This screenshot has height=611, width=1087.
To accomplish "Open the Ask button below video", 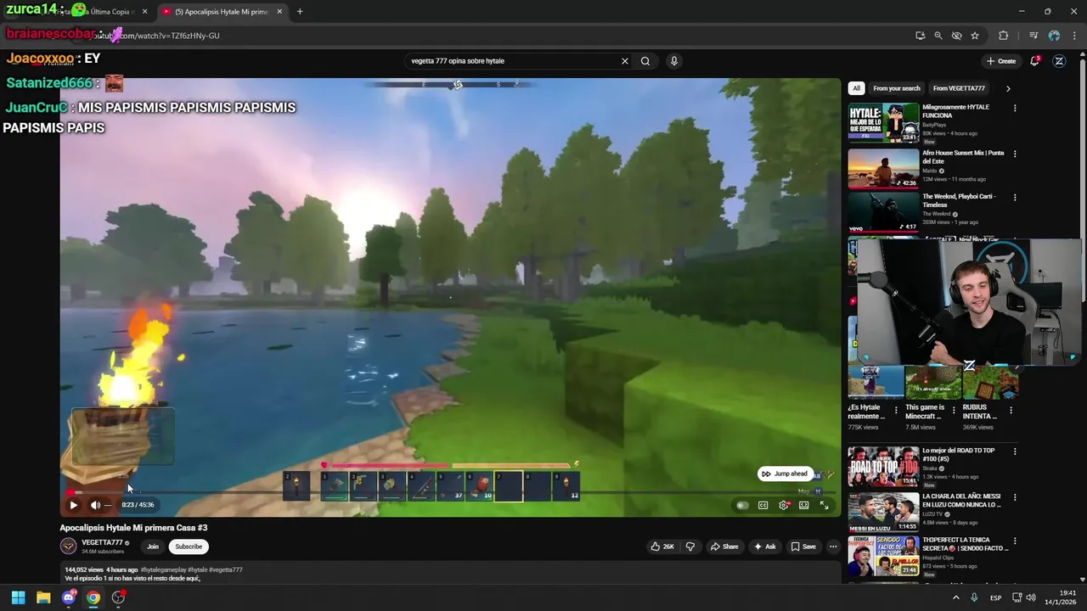I will [x=764, y=547].
